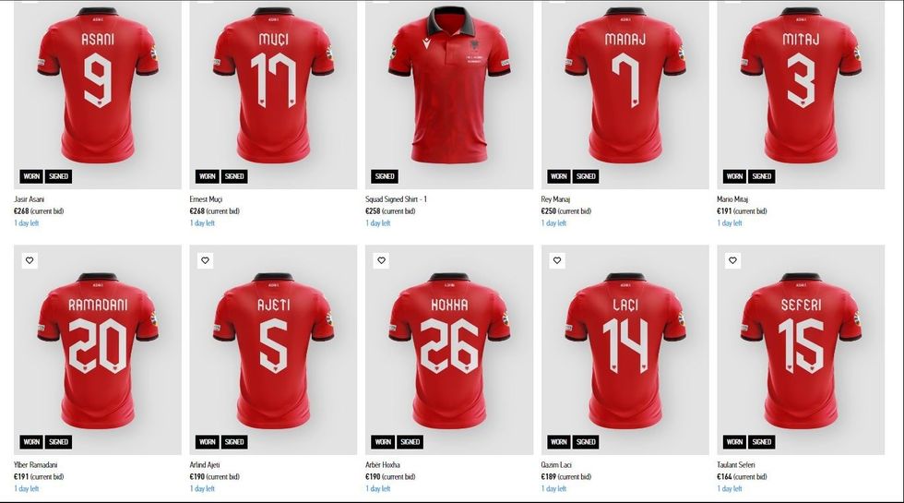Favorite the Hoxha 26 shirt heart icon

(381, 260)
